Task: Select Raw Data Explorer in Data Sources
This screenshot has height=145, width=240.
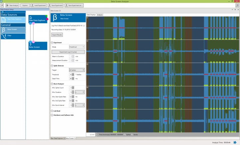Action: (x=13, y=20)
